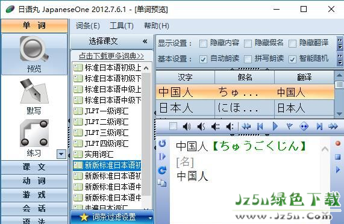Image resolution: width=344 pixels, height=224 pixels.
Task: Click the red record dot icon
Action: click(338, 143)
